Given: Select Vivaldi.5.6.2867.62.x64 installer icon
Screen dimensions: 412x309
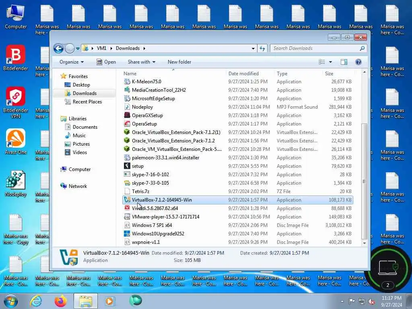Looking at the screenshot, I should point(127,208).
